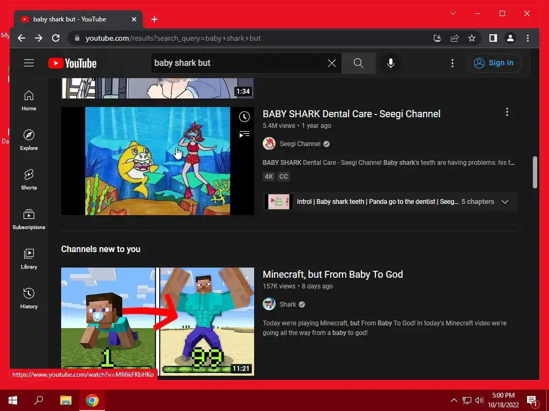This screenshot has height=411, width=549.
Task: Open notification center icon
Action: (x=532, y=401)
